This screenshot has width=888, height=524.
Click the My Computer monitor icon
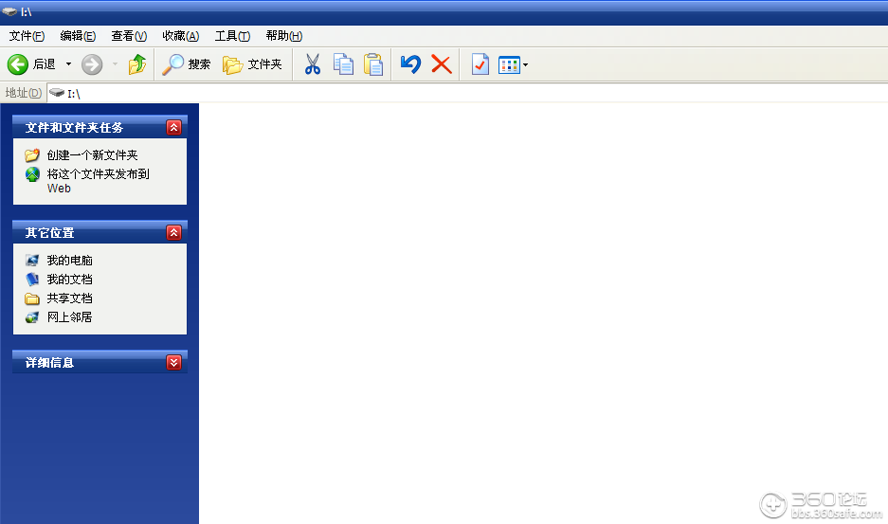(32, 260)
